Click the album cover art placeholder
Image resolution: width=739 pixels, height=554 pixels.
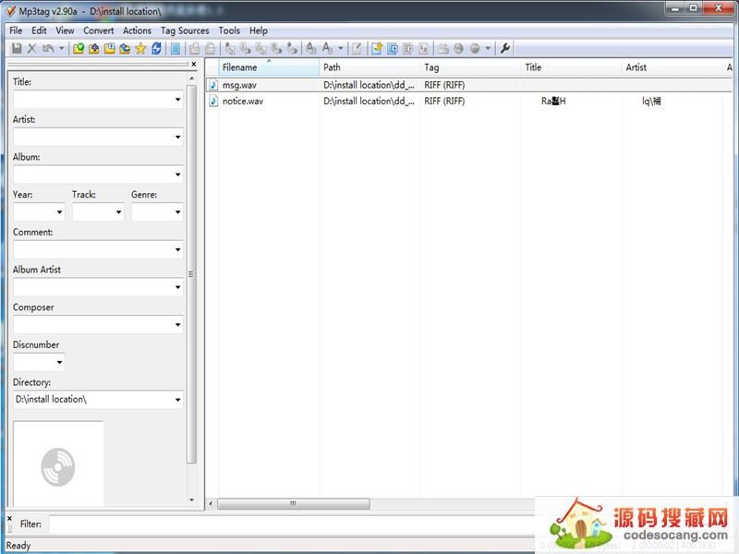[x=57, y=466]
